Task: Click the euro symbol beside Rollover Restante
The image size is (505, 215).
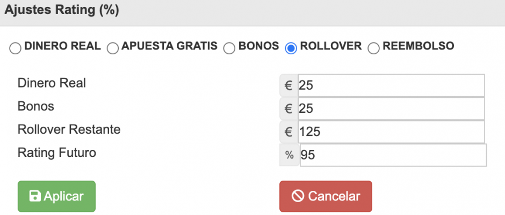Action: (289, 132)
